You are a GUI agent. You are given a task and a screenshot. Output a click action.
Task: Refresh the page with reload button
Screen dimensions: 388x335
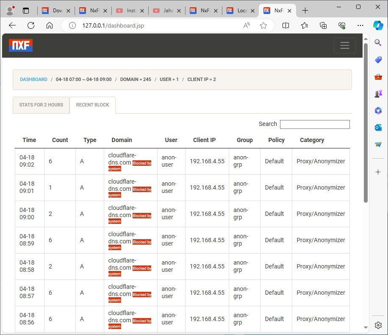click(x=31, y=25)
